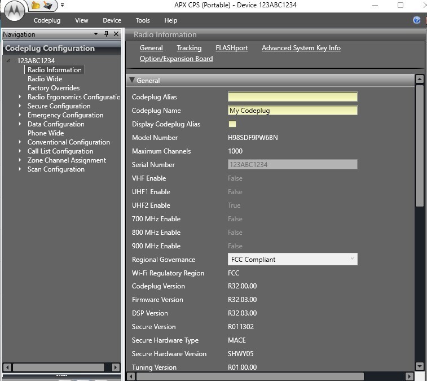Click the Tuning Version value R01.00.00

[242, 367]
